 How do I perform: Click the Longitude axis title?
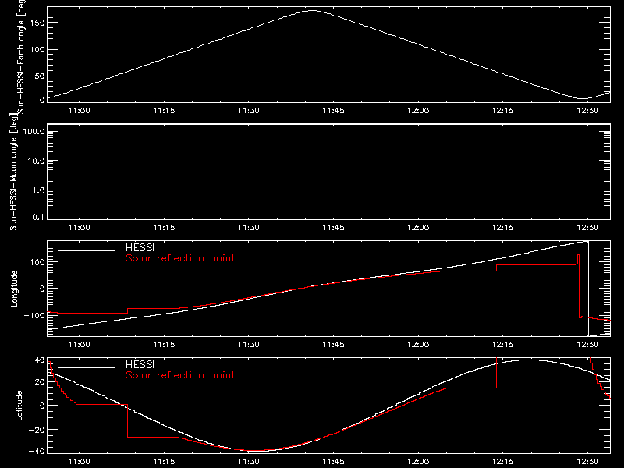[14, 289]
